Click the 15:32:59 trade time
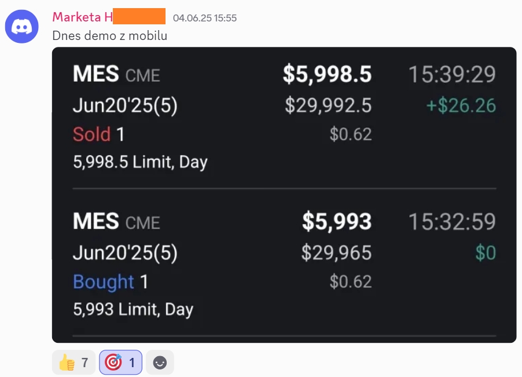 click(x=452, y=221)
